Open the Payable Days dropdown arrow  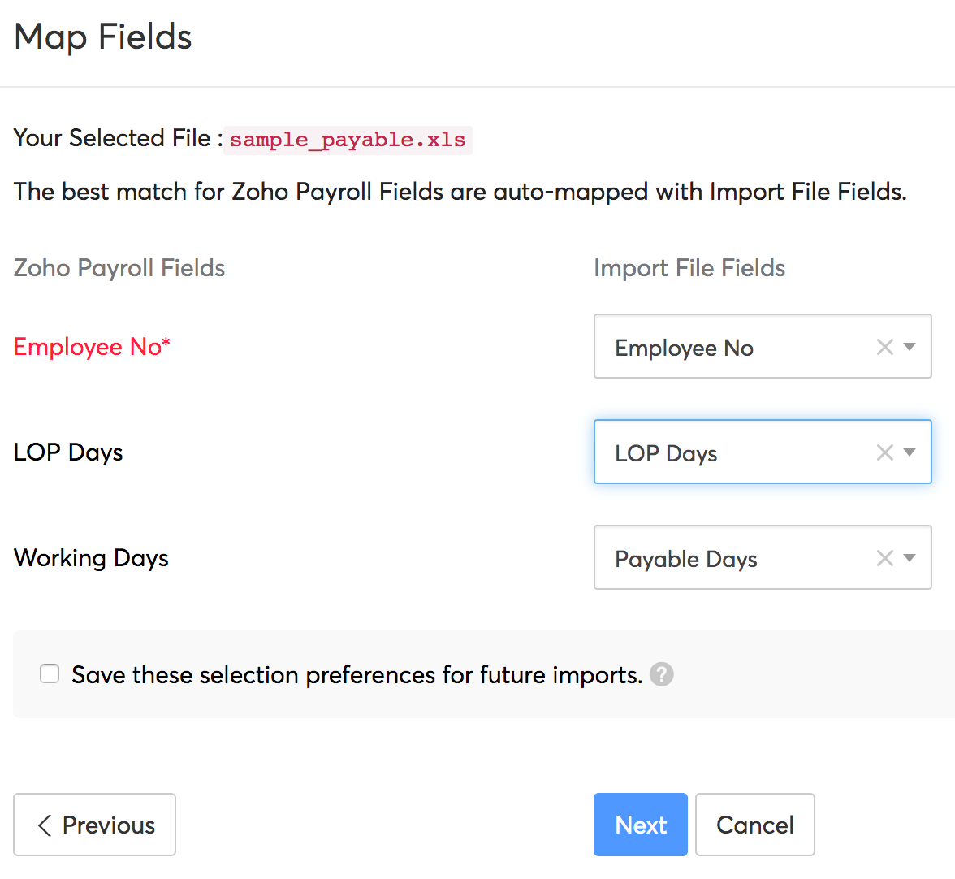point(910,558)
